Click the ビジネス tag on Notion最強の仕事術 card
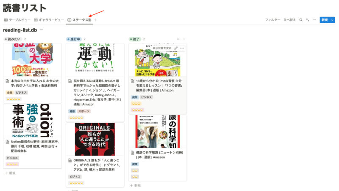This screenshot has height=191, width=339. 12,158
